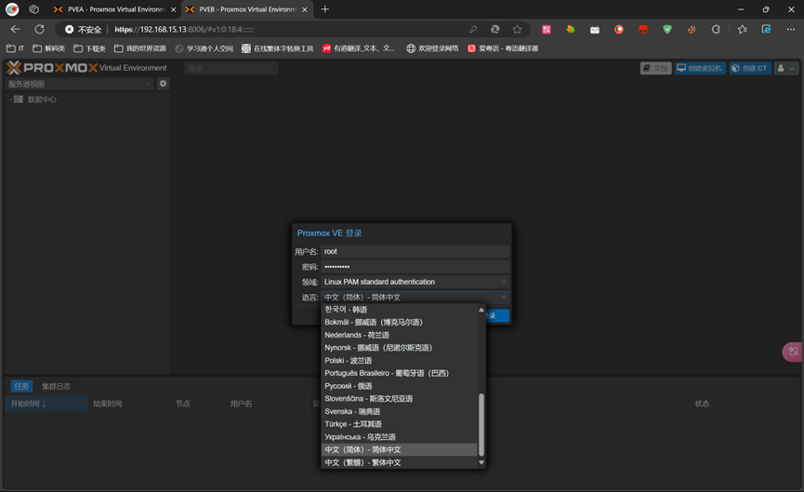Image resolution: width=804 pixels, height=492 pixels.
Task: Open the browser Extensions puzzle icon
Action: [x=716, y=29]
